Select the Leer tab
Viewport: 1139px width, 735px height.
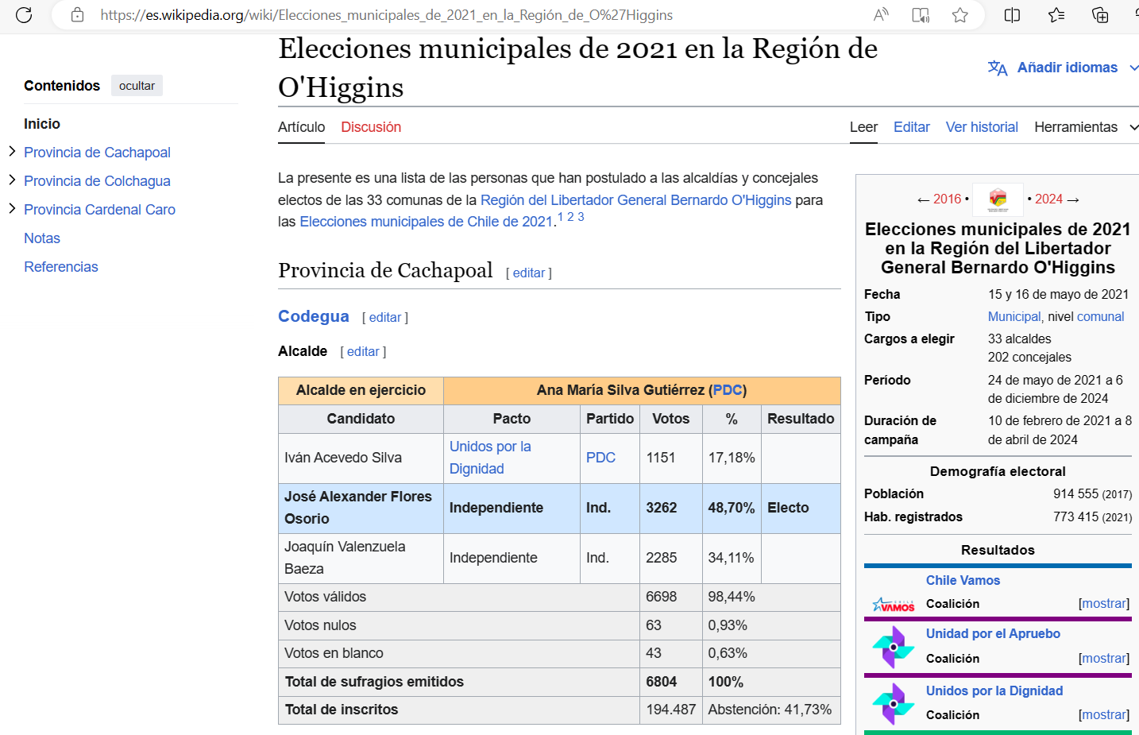point(863,127)
